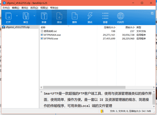Click the horizontal scrollbar right arrow
Image resolution: width=157 pixels, height=115 pixels.
point(154,87)
